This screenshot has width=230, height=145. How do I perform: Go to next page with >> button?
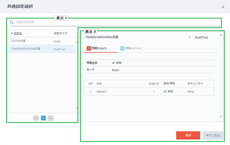coord(51,118)
